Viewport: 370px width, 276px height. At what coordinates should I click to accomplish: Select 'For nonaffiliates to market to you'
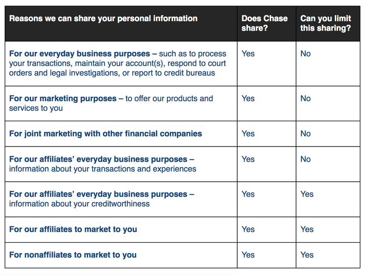pos(73,255)
